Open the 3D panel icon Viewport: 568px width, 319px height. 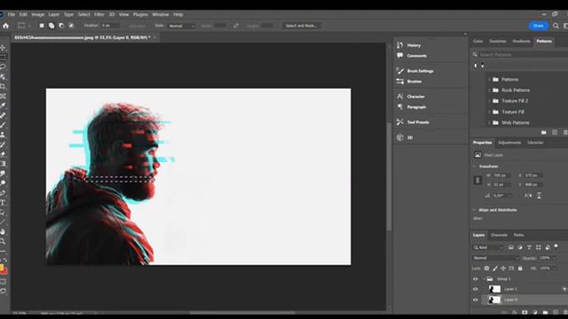[400, 137]
